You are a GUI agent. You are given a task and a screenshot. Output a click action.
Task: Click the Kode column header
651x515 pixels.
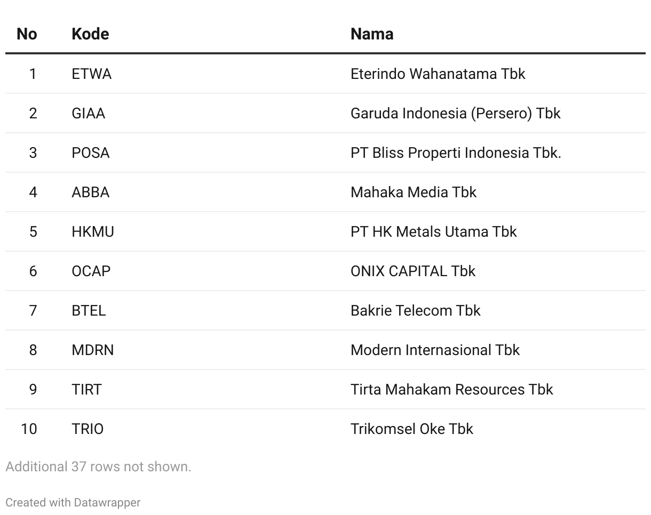coord(90,34)
